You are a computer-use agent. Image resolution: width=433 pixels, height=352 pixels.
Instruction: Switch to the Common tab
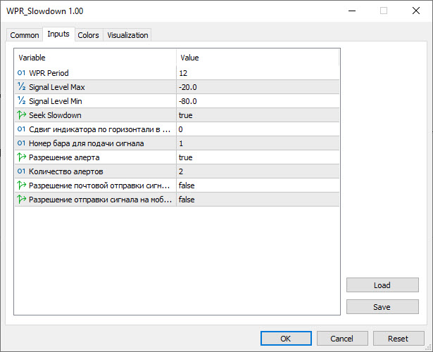tap(25, 35)
